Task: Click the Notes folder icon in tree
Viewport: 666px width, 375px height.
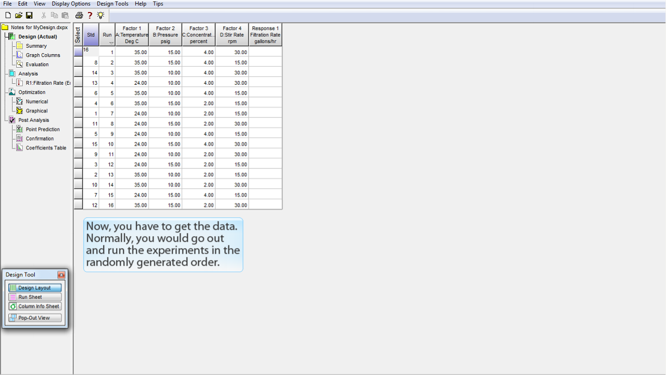Action: (x=5, y=28)
